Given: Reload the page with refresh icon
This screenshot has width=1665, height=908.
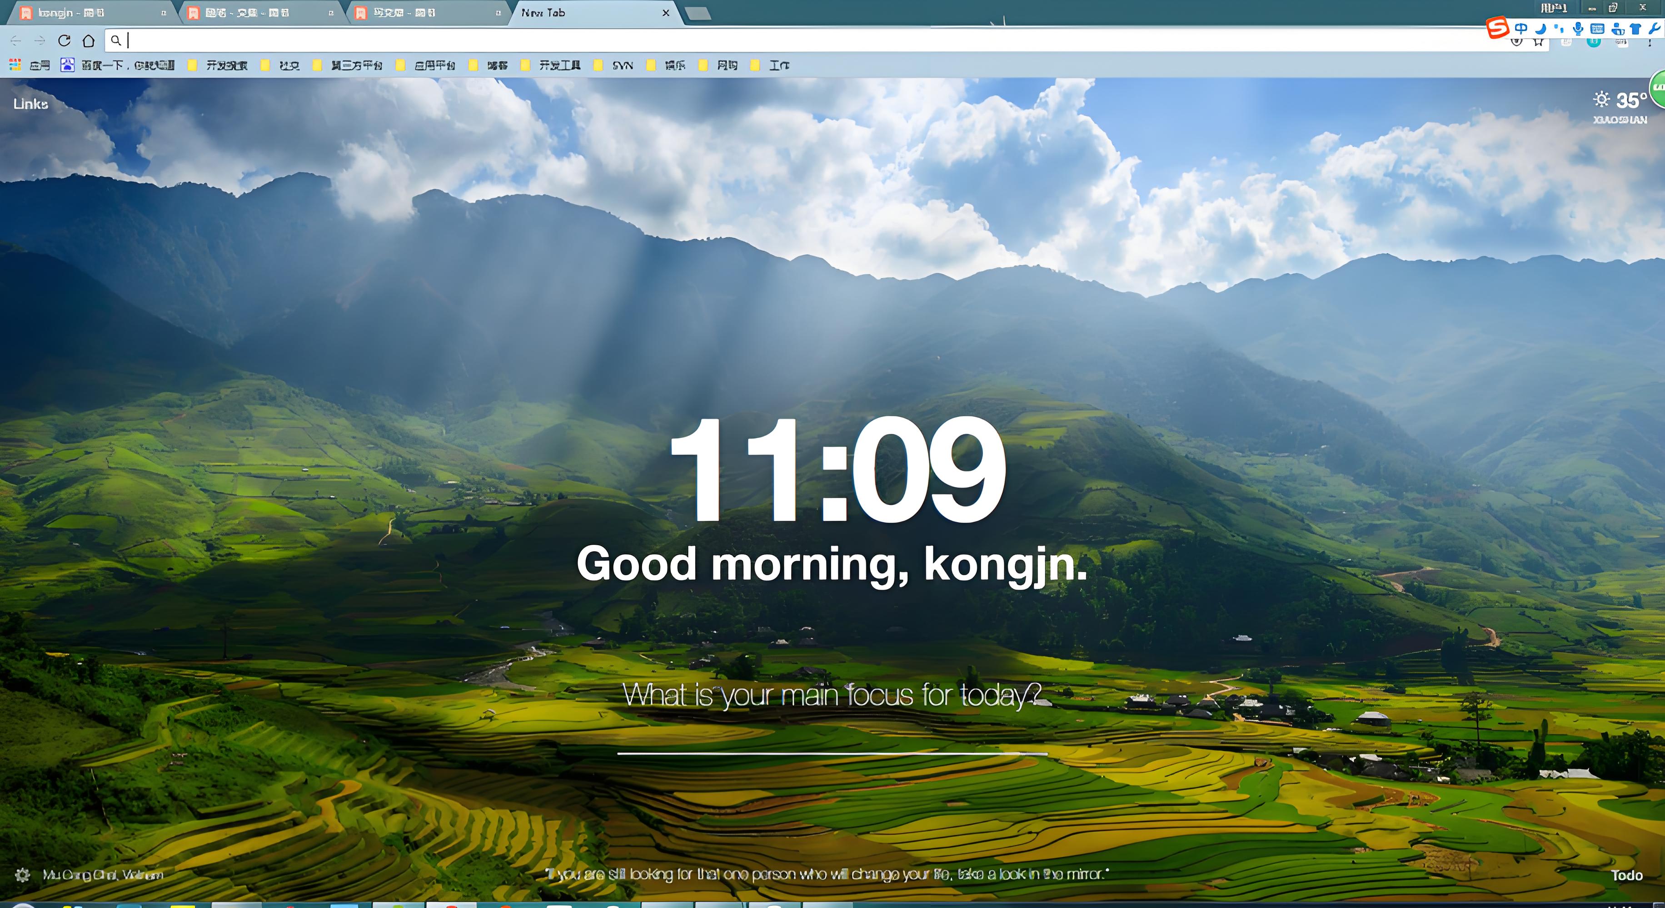Looking at the screenshot, I should 64,41.
